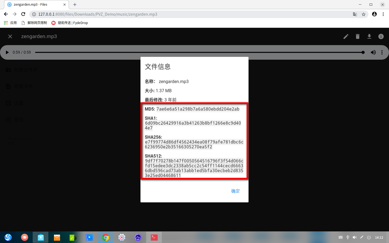Viewport: 389px width, 243px height.
Task: Open the file manager from taskbar
Action: (41, 237)
